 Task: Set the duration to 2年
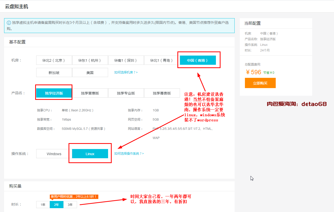[x=56, y=205]
